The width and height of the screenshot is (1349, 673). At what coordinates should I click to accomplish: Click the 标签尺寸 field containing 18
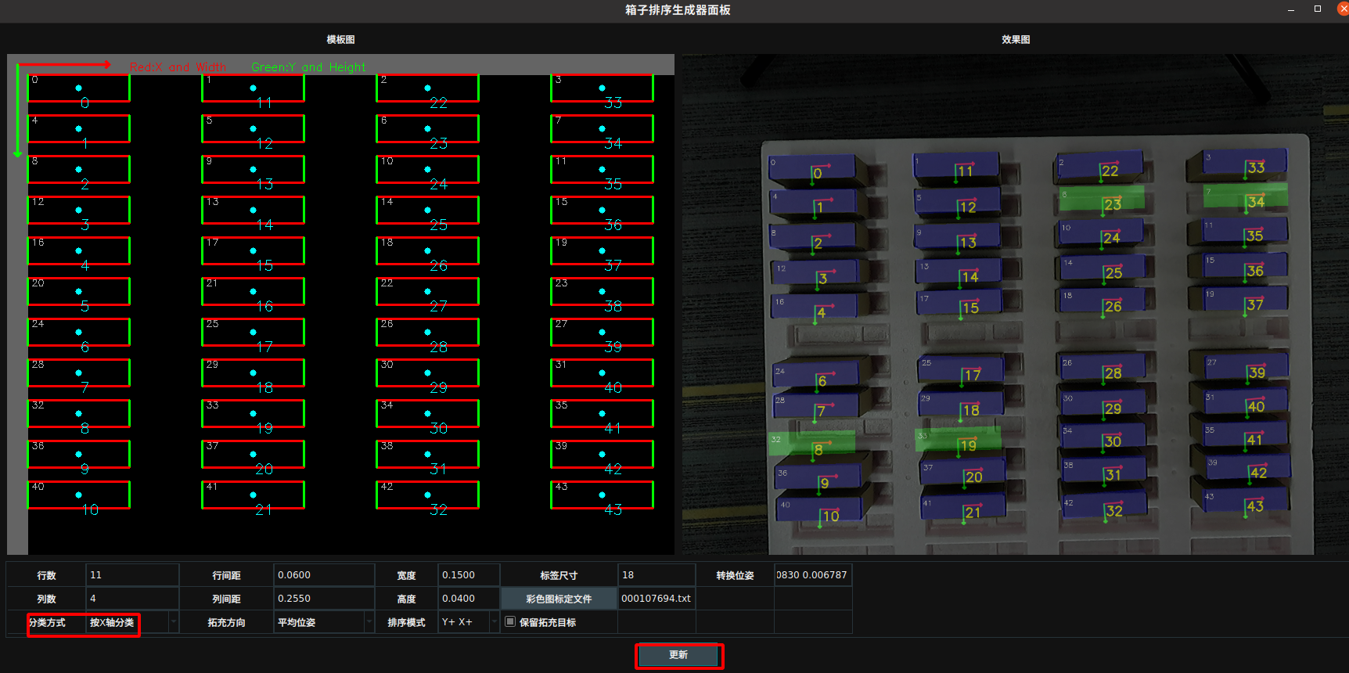(657, 575)
